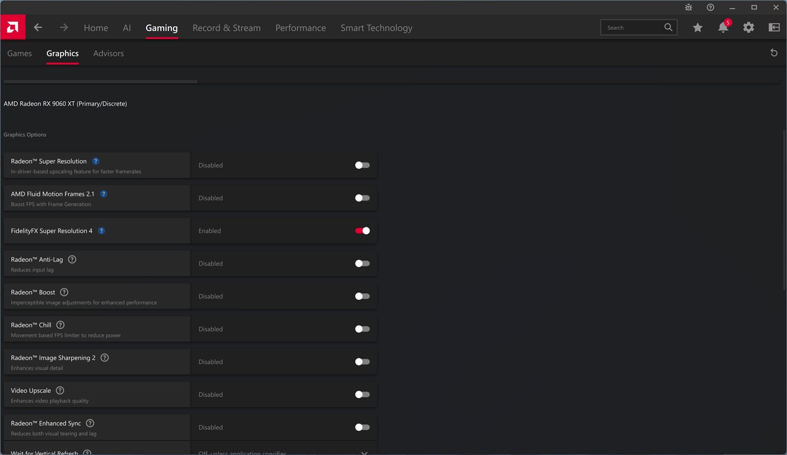Select the Gaming tab
Screen dimensions: 787x455
click(162, 28)
